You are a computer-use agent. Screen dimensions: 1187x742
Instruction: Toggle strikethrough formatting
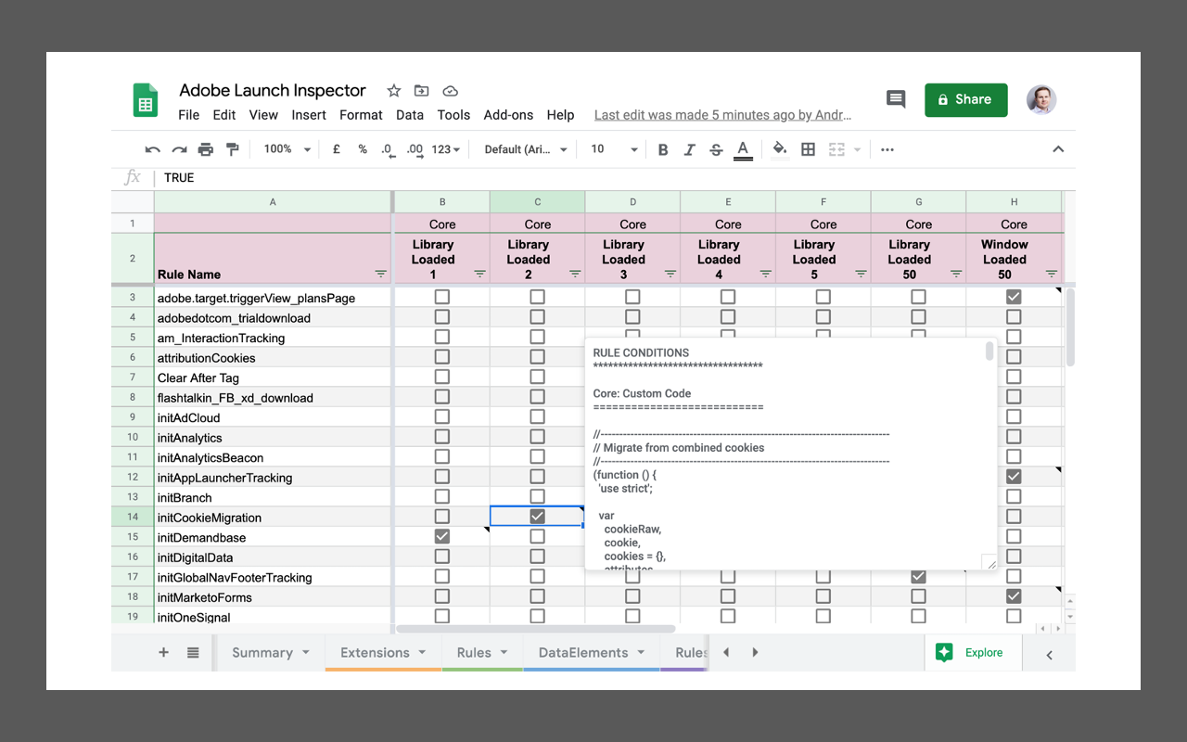pos(716,149)
